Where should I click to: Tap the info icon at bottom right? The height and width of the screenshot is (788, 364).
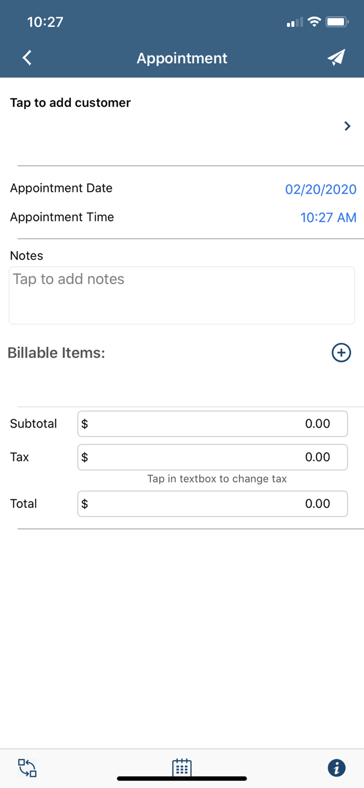click(337, 768)
